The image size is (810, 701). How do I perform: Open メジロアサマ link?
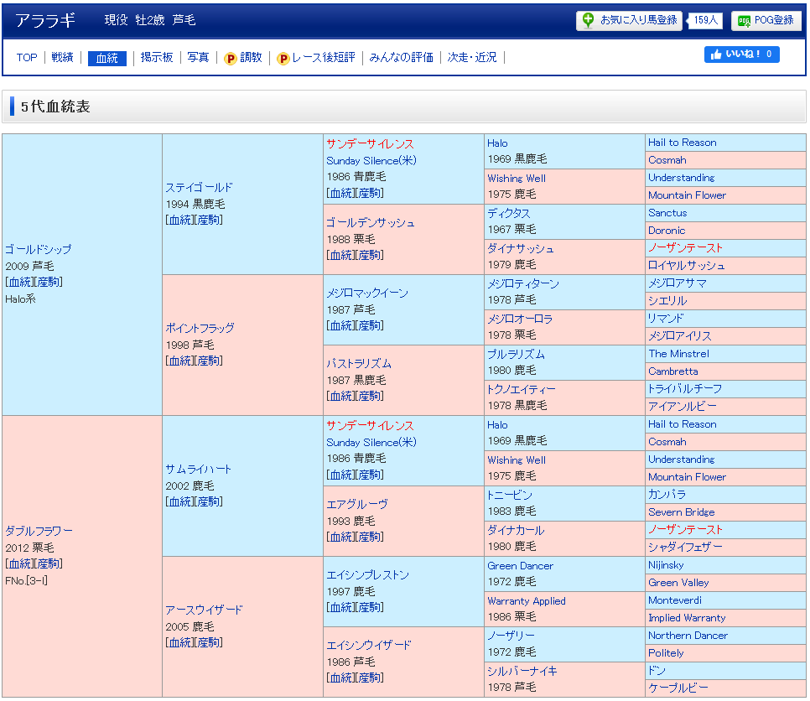(x=678, y=283)
